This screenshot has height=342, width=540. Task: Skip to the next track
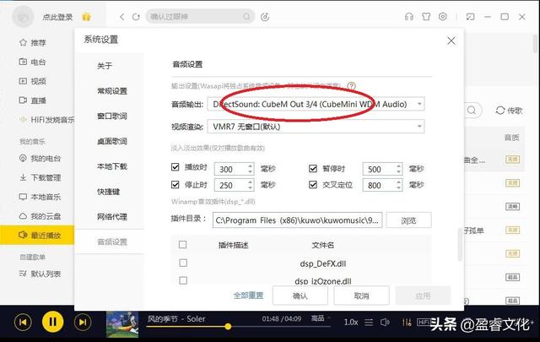[83, 323]
